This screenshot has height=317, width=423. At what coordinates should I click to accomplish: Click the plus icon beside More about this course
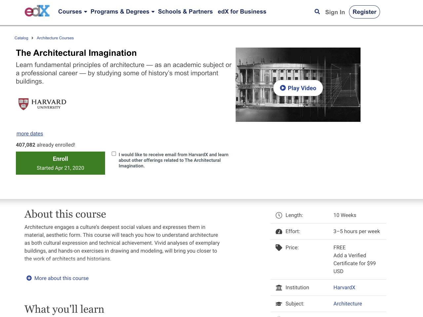[29, 278]
